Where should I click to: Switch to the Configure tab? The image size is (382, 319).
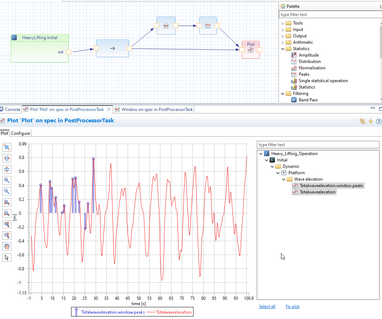pos(21,133)
